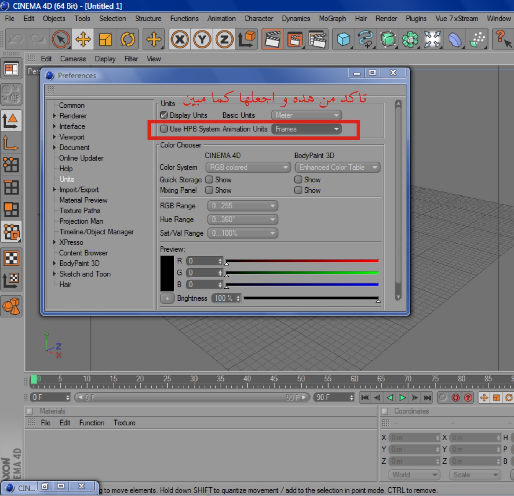Click the record keyframe red button
514x496 pixels.
point(455,397)
